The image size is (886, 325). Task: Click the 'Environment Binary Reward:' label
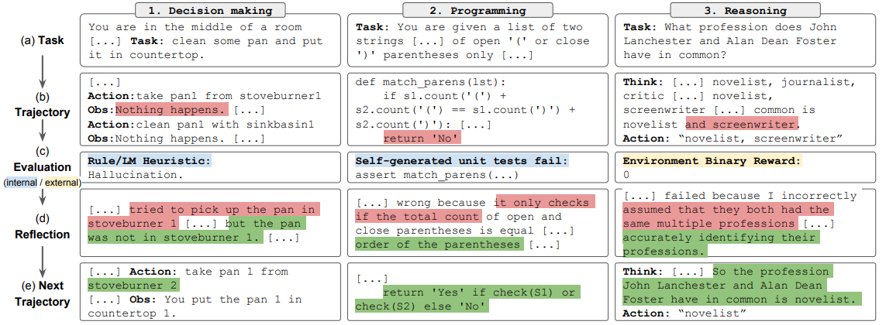point(712,162)
